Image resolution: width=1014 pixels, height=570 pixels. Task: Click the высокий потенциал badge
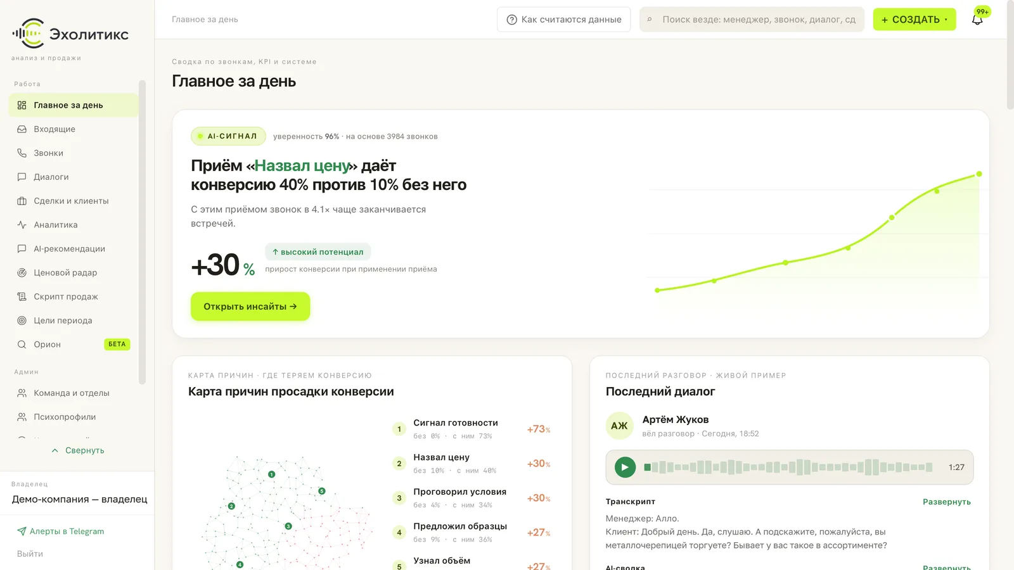(x=318, y=252)
